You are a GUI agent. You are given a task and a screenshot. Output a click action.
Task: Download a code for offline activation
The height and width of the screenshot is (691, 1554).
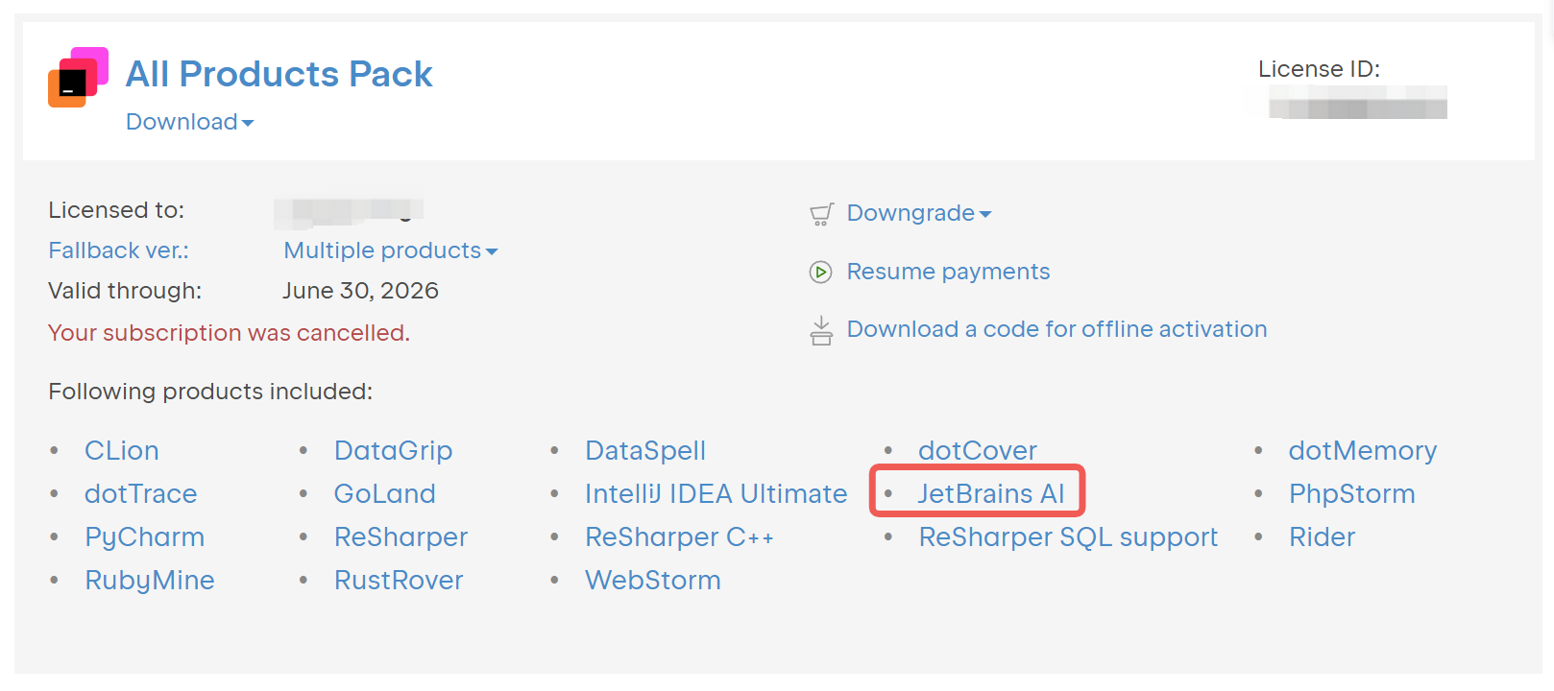[1056, 329]
